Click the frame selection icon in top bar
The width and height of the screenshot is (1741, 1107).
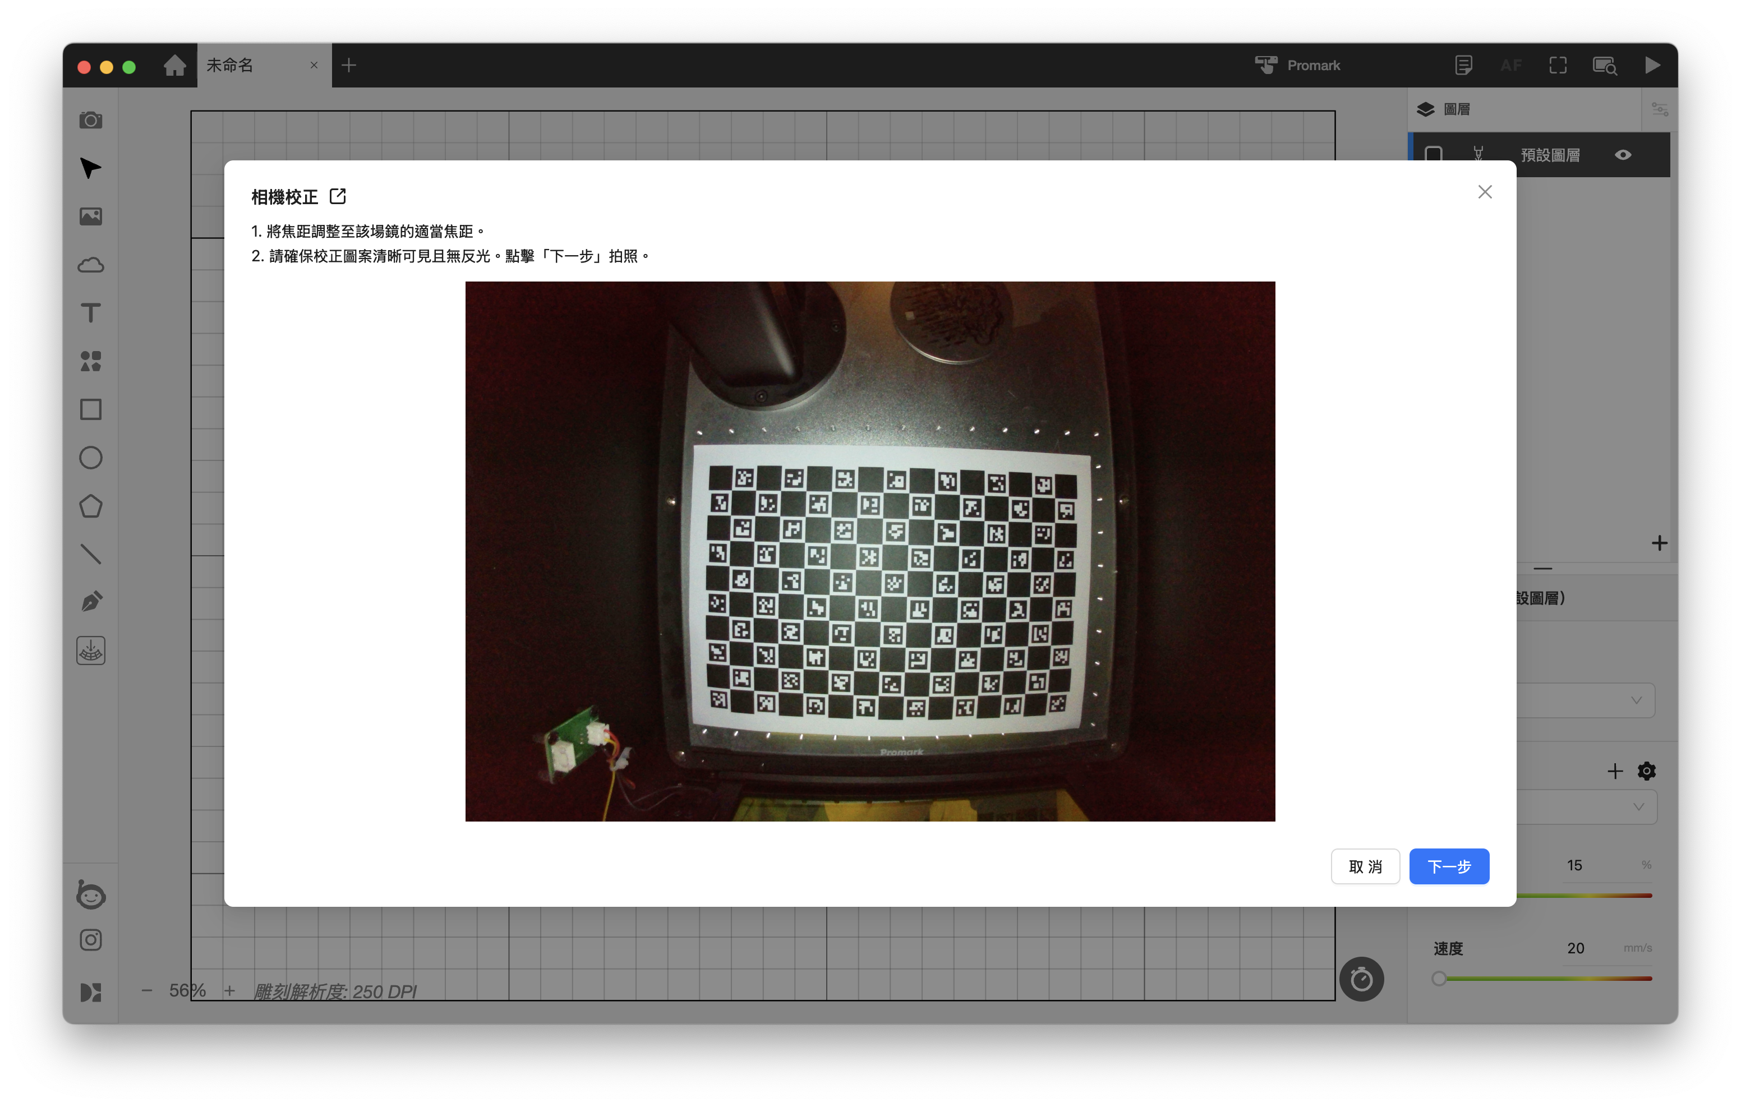click(1558, 65)
